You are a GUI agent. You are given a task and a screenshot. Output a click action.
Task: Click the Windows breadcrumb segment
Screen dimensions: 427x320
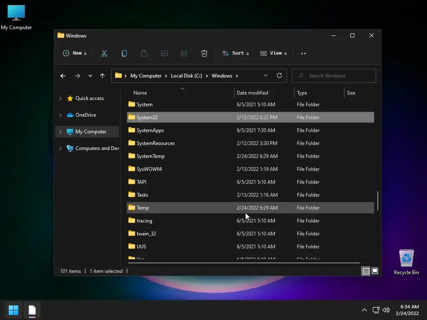click(222, 76)
